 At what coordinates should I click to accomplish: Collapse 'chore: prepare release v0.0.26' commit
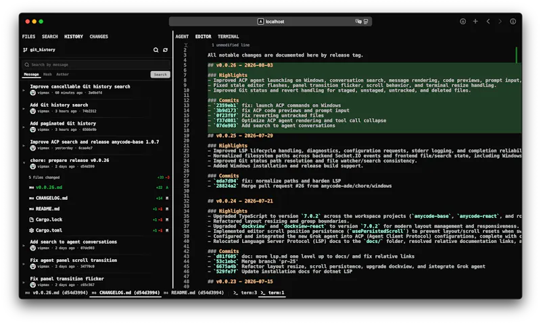(x=24, y=163)
